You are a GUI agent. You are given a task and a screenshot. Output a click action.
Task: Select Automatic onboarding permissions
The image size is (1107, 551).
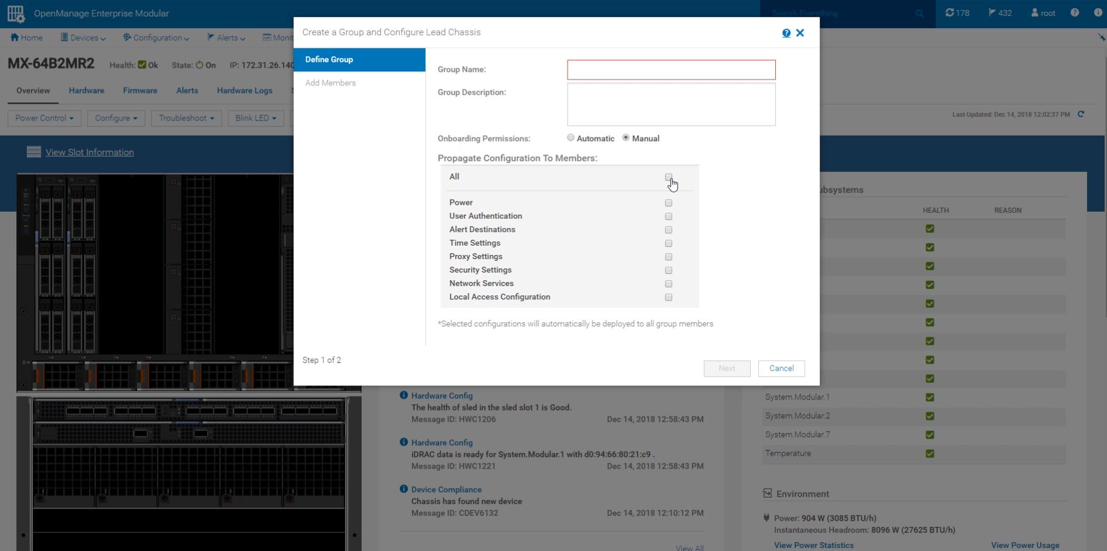point(570,137)
